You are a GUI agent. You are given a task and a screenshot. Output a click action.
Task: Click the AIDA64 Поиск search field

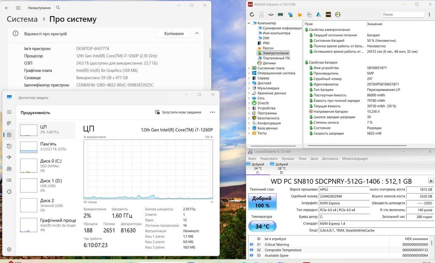coord(403,14)
